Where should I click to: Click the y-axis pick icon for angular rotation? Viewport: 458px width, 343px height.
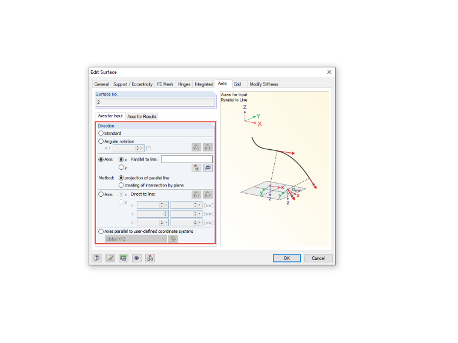tap(208, 147)
